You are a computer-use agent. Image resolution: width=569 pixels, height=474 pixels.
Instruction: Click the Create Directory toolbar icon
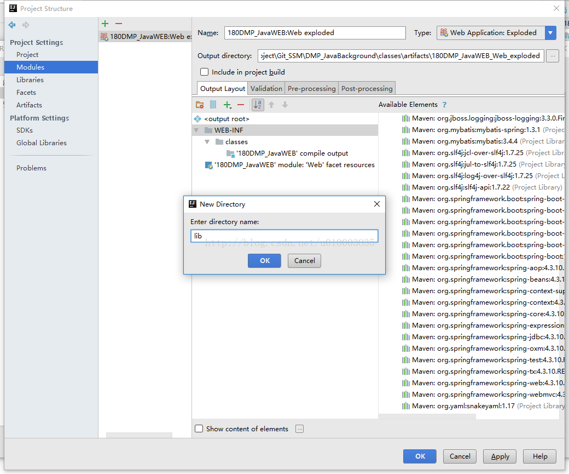click(x=200, y=105)
